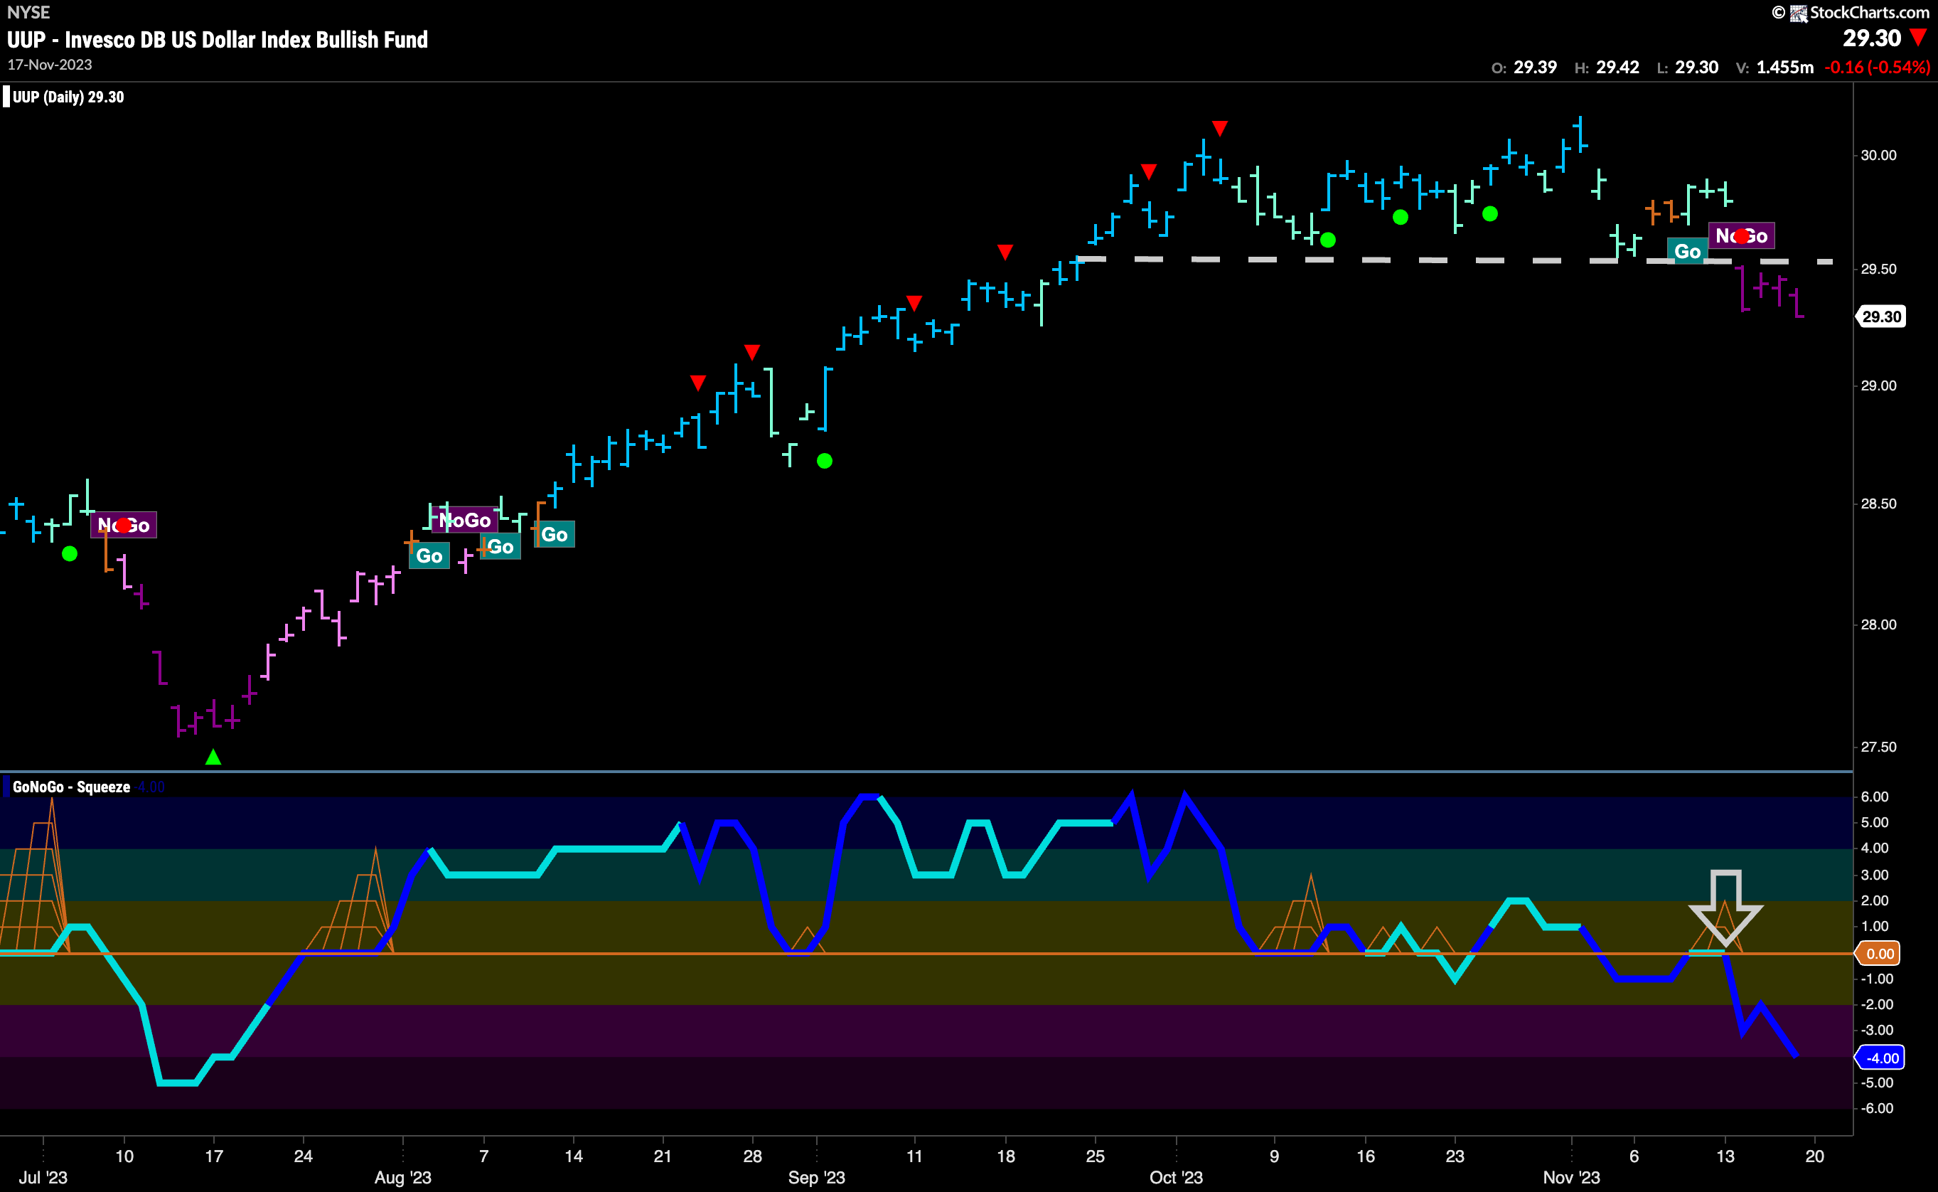Click the 29.50 price axis label
The width and height of the screenshot is (1938, 1192).
click(1878, 269)
